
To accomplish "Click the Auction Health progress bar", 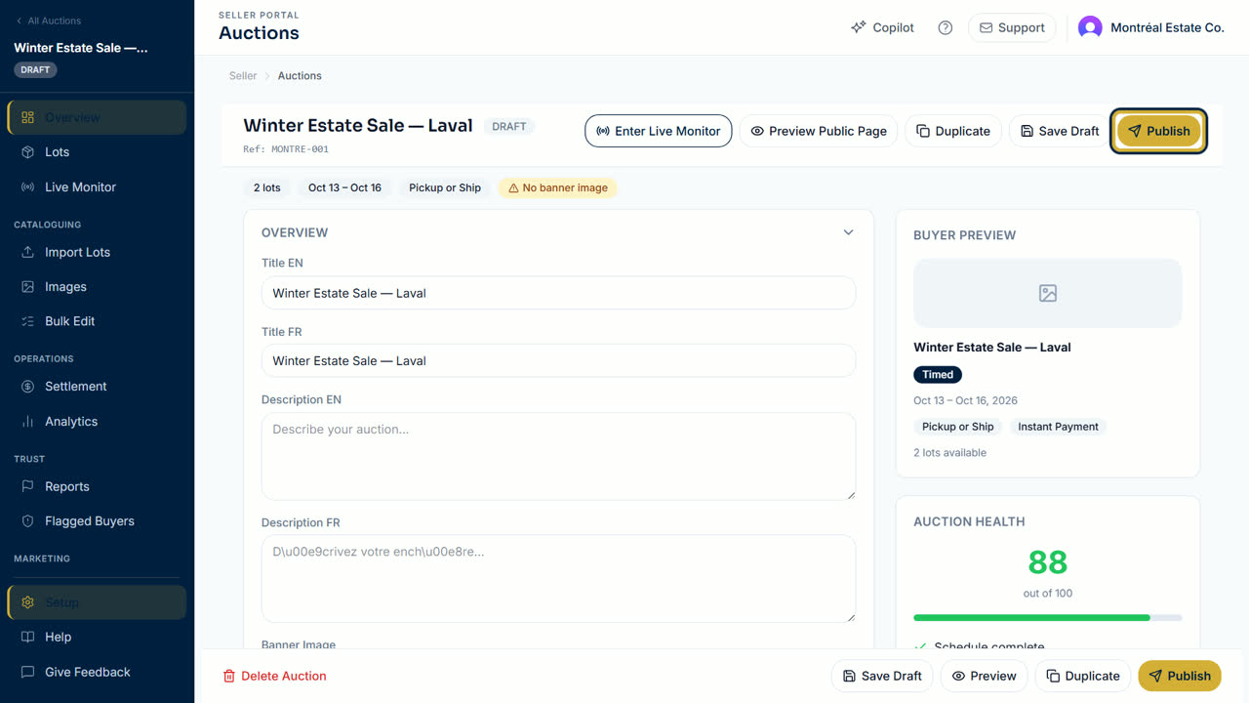I will coord(1047,618).
